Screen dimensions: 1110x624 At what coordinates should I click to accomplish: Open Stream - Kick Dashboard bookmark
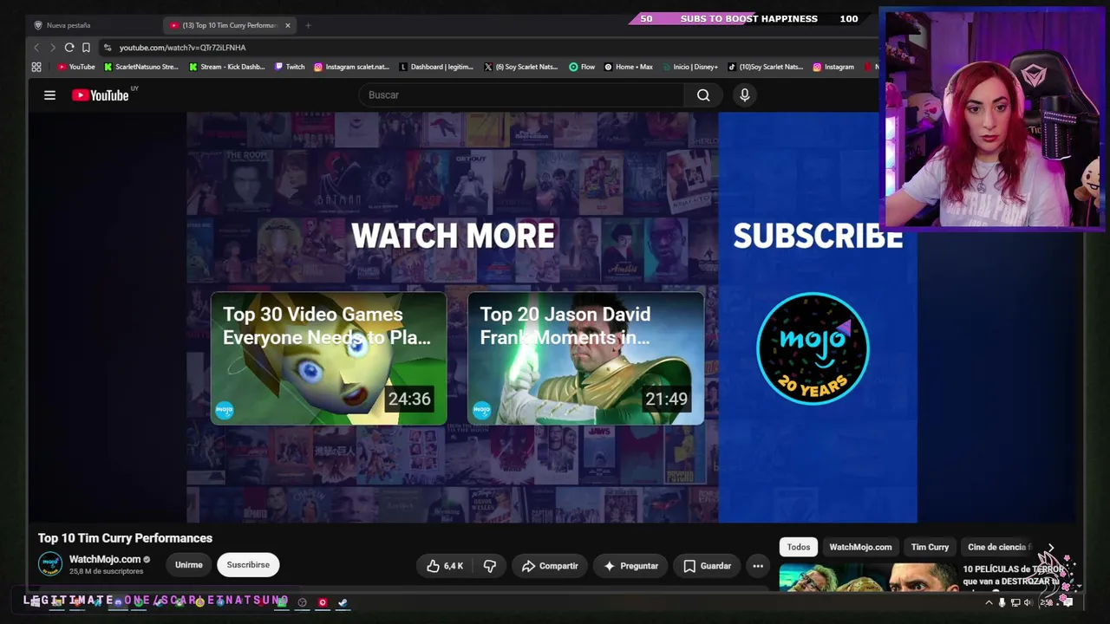[227, 67]
